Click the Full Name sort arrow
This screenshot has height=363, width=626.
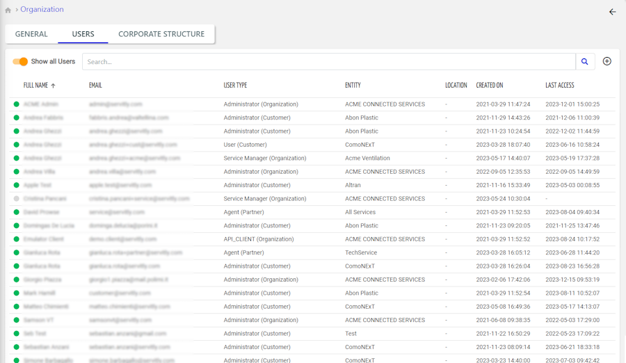(x=54, y=86)
